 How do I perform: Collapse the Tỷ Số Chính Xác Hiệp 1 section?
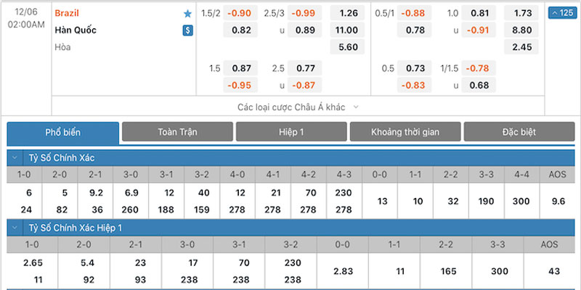(15, 228)
